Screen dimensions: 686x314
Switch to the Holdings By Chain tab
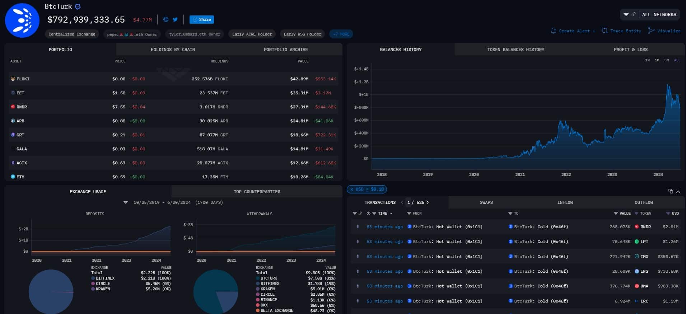click(173, 50)
